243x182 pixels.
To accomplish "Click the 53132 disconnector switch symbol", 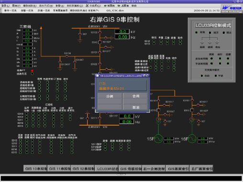I will [x=100, y=32].
